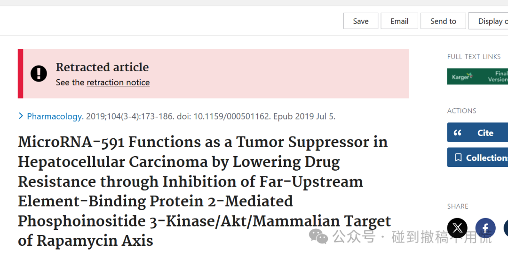Open the Karger Final Version full text
The height and width of the screenshot is (257, 508).
point(477,76)
